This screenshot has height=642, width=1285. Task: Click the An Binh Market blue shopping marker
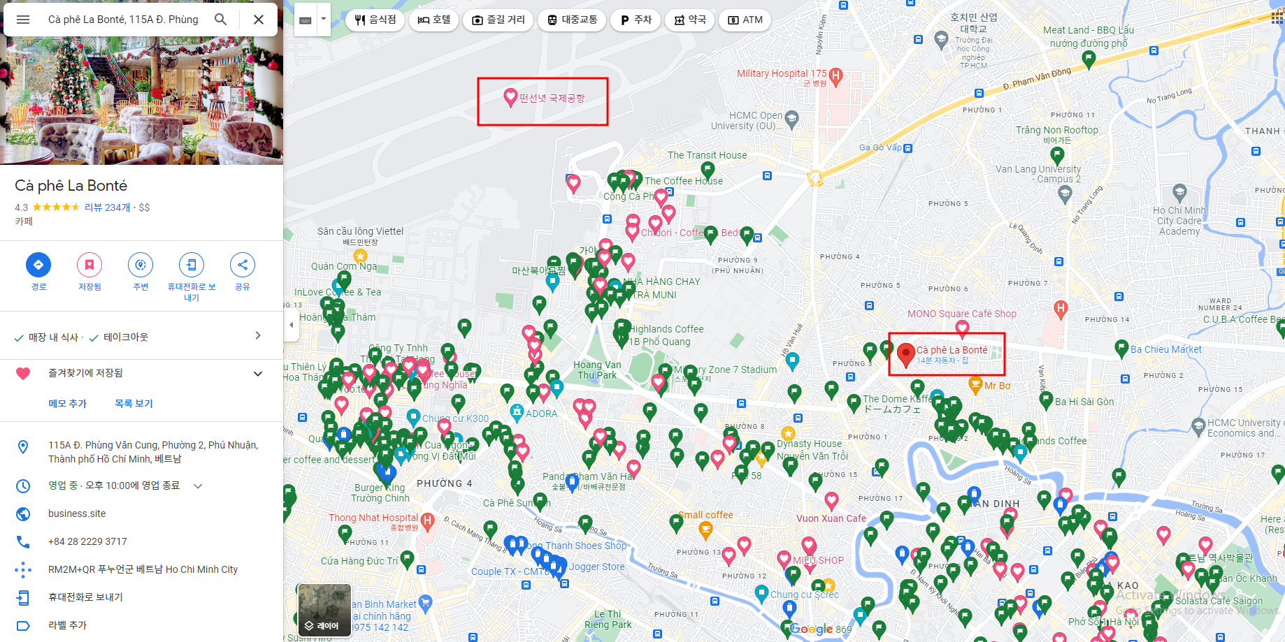(426, 602)
